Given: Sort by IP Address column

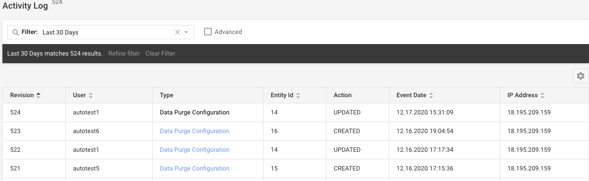Looking at the screenshot, I should click(526, 95).
